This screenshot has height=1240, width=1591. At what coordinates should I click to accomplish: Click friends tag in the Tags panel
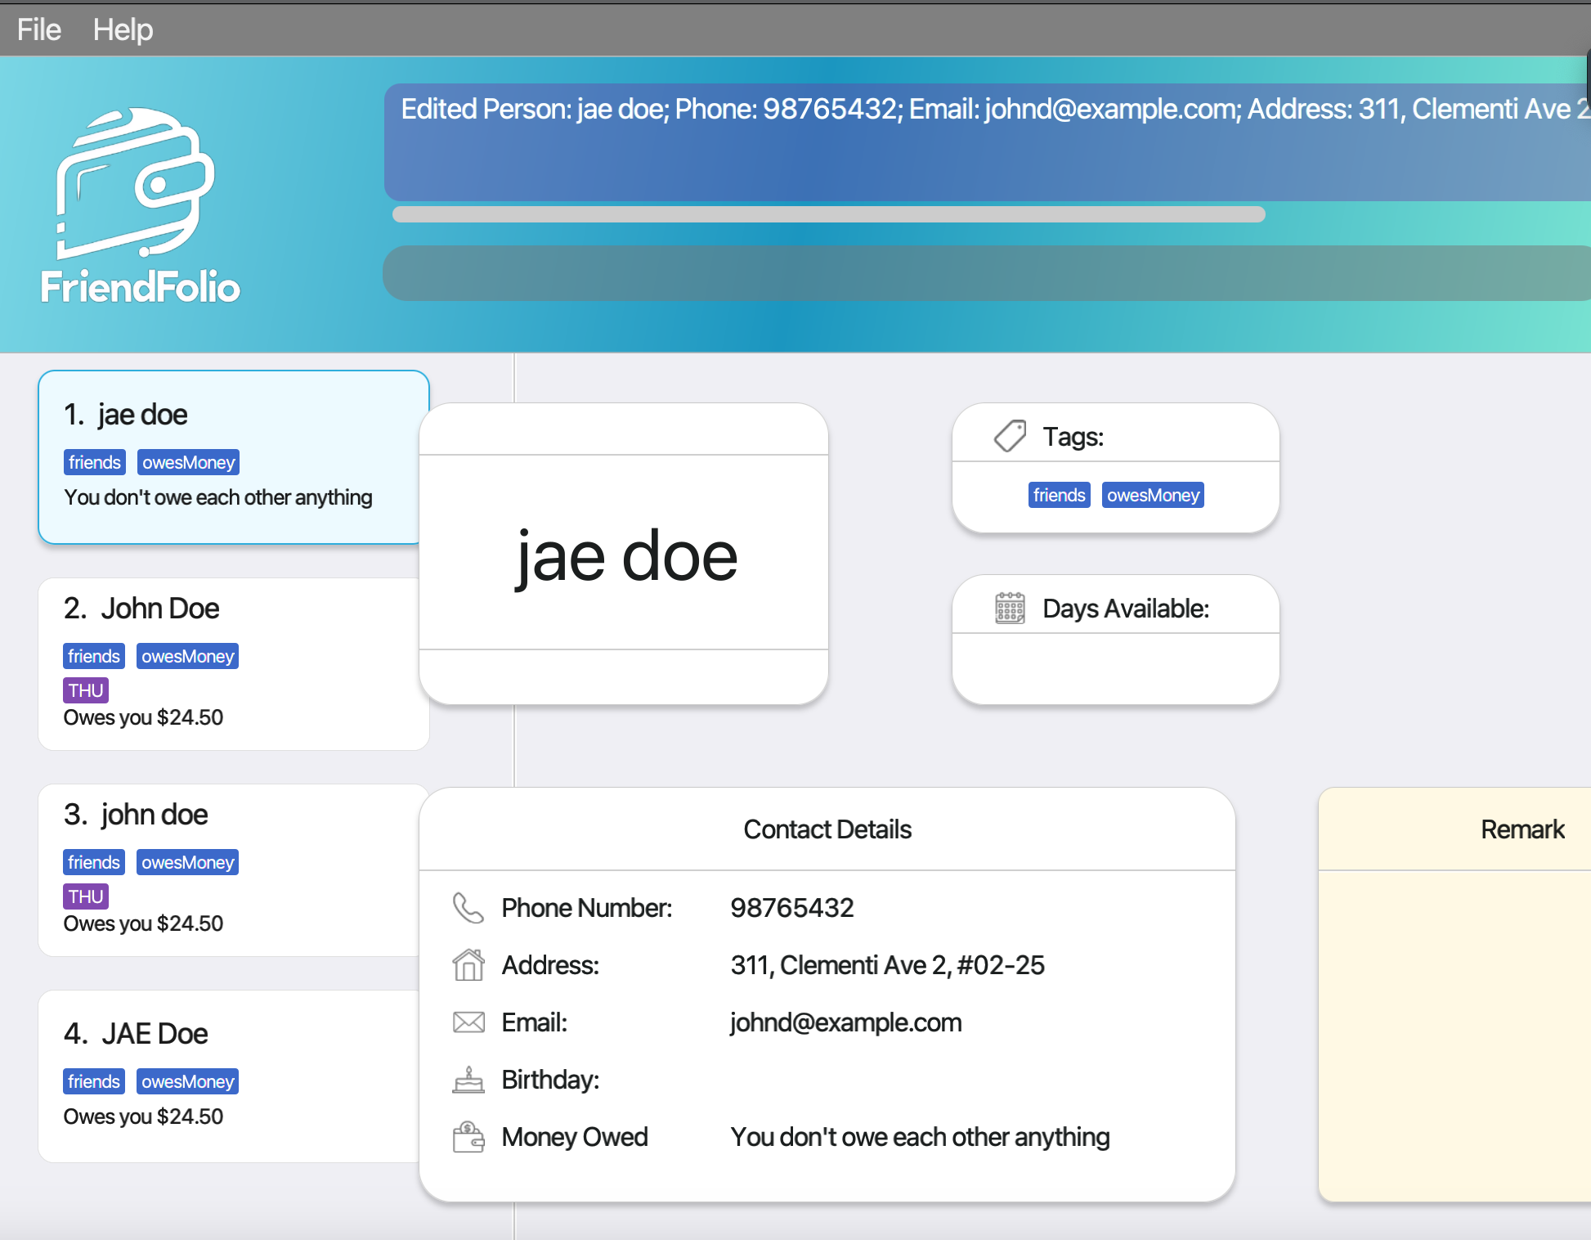1059,495
